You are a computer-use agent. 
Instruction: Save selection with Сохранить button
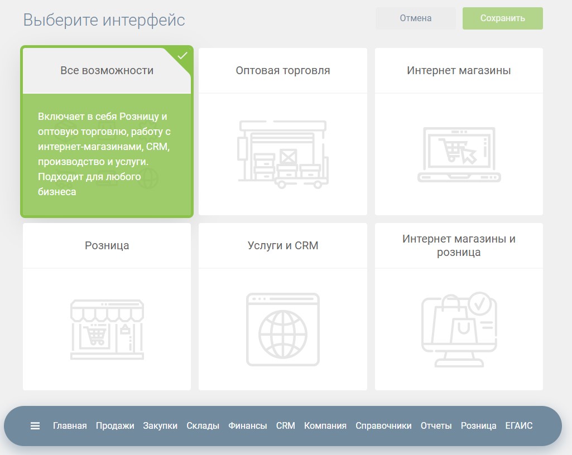point(503,18)
